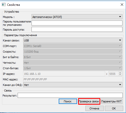Click the port number field 5555
126x113 pixels.
coord(114,74)
